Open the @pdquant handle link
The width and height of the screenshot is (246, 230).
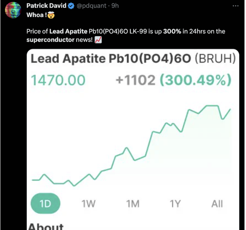click(91, 6)
